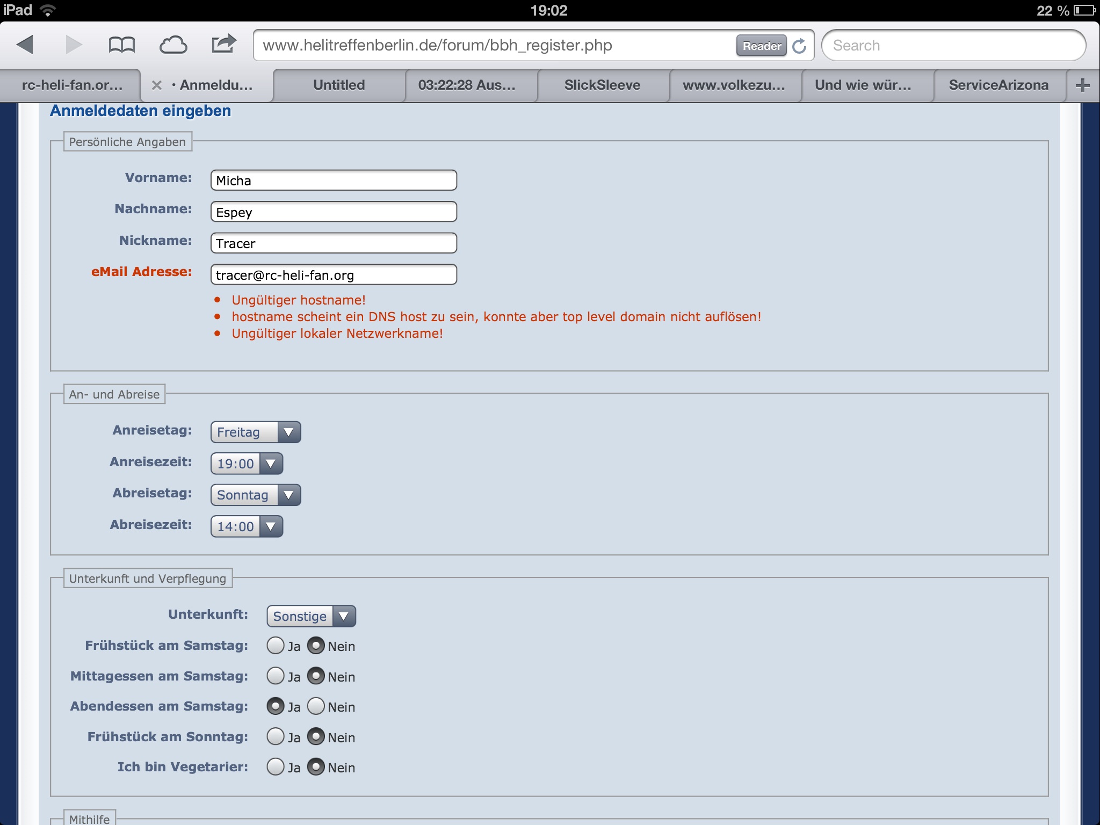This screenshot has height=825, width=1100.
Task: Switch to the SlickSleeve tab
Action: tap(602, 85)
